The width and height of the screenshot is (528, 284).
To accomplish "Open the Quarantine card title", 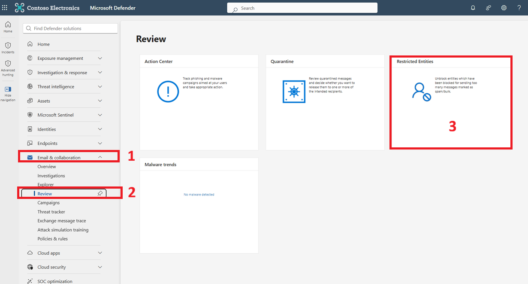I will pyautogui.click(x=282, y=61).
